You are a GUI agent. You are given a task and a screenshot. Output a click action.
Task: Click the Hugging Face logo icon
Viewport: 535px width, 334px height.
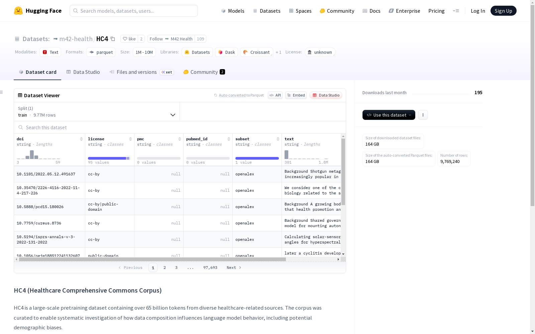point(18,11)
